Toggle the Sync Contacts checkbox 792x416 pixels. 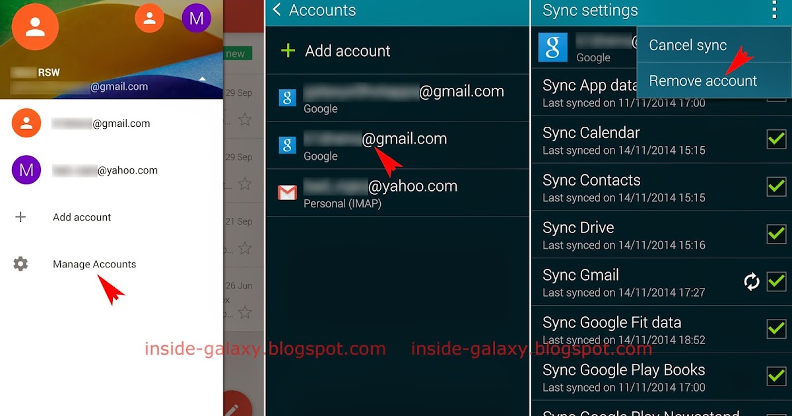coord(776,186)
